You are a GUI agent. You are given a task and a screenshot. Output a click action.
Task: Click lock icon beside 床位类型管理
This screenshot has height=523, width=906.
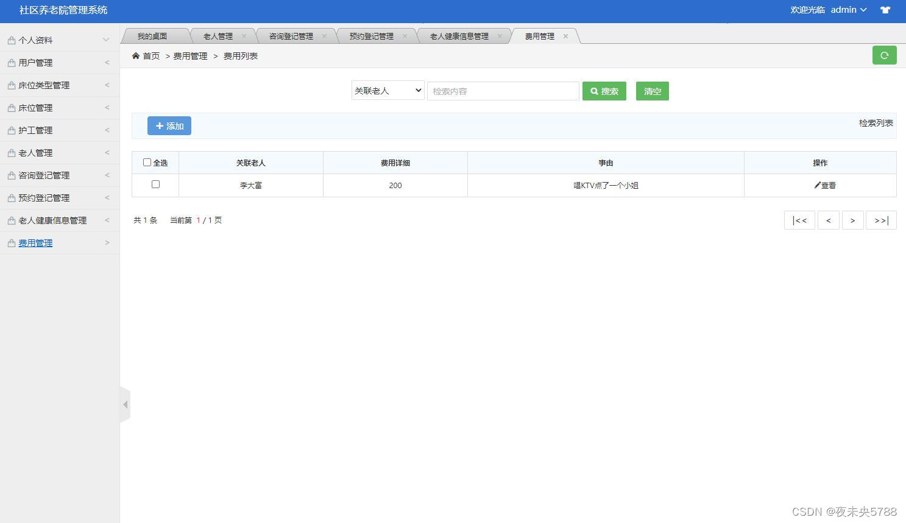(x=12, y=85)
